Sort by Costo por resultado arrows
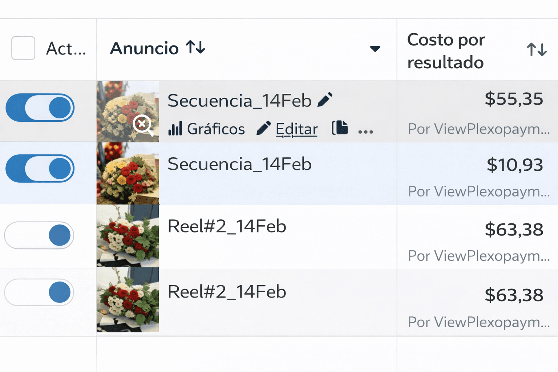This screenshot has height=372, width=558. pos(537,49)
